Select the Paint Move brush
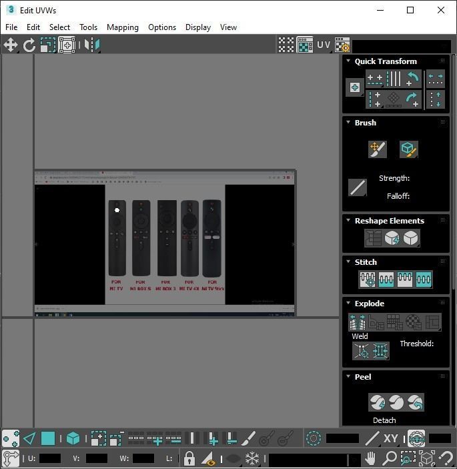The image size is (457, 469). pyautogui.click(x=378, y=149)
